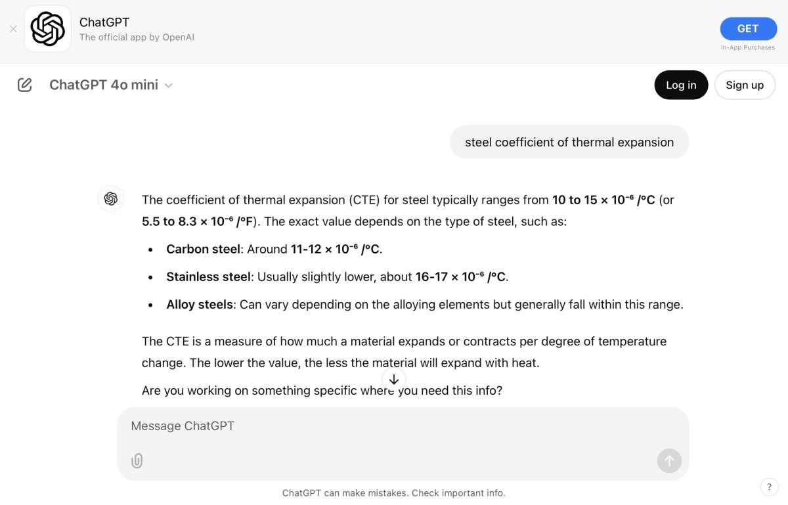Log in to ChatGPT
This screenshot has width=788, height=505.
pyautogui.click(x=681, y=85)
